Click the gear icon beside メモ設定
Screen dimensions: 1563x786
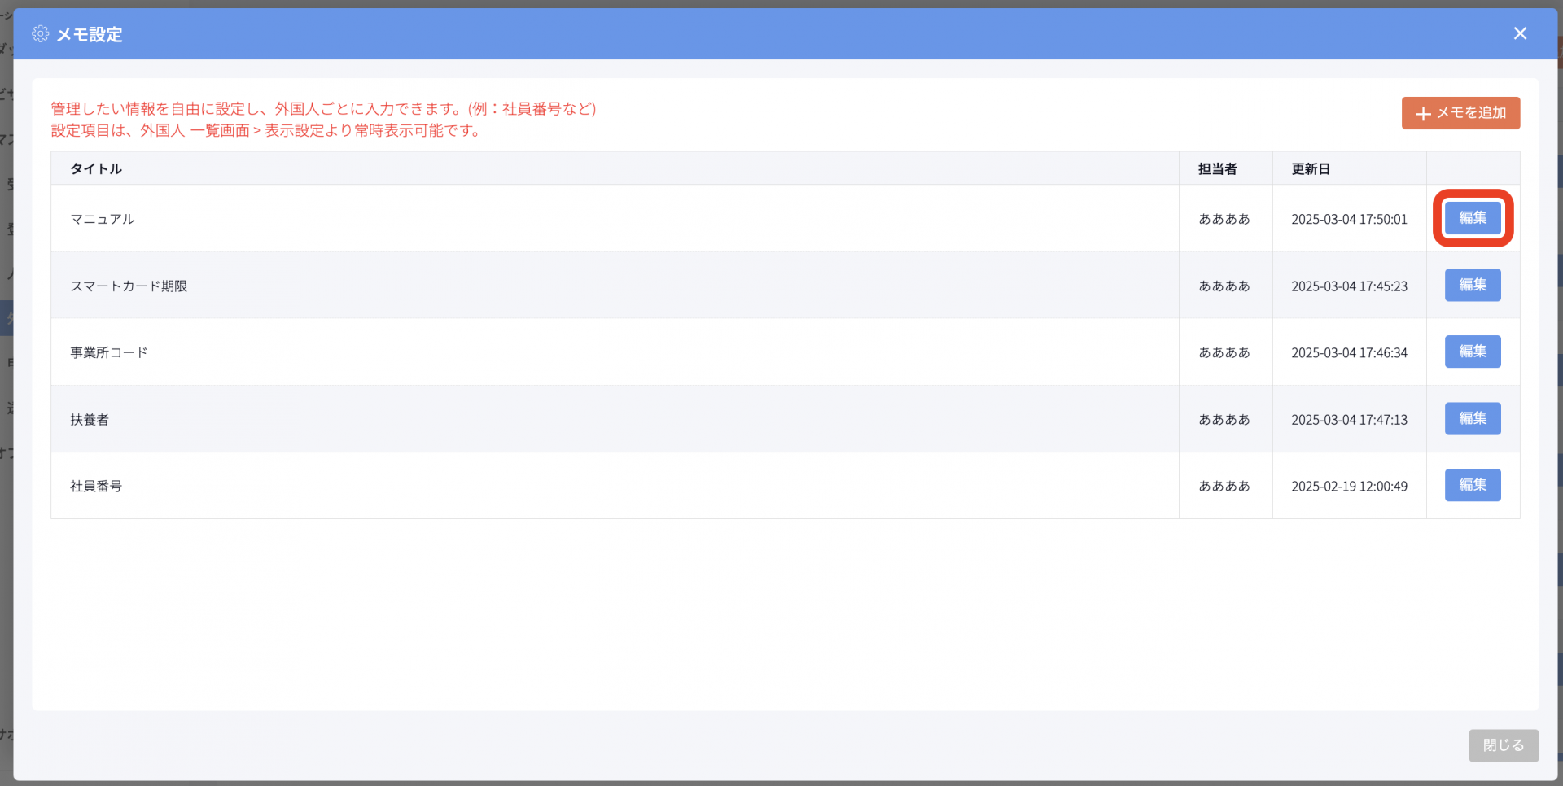point(40,34)
